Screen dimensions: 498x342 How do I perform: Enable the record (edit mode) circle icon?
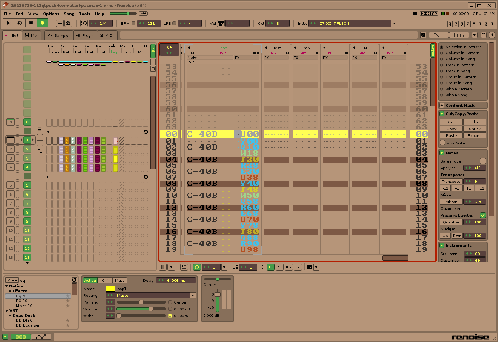click(x=42, y=23)
